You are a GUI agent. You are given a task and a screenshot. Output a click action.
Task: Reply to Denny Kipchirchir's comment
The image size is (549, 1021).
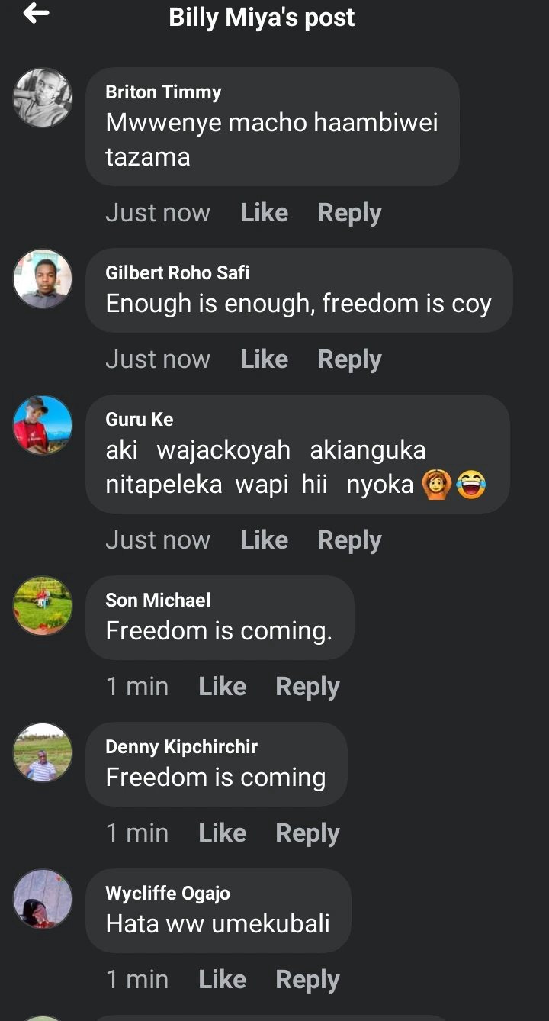coord(307,833)
